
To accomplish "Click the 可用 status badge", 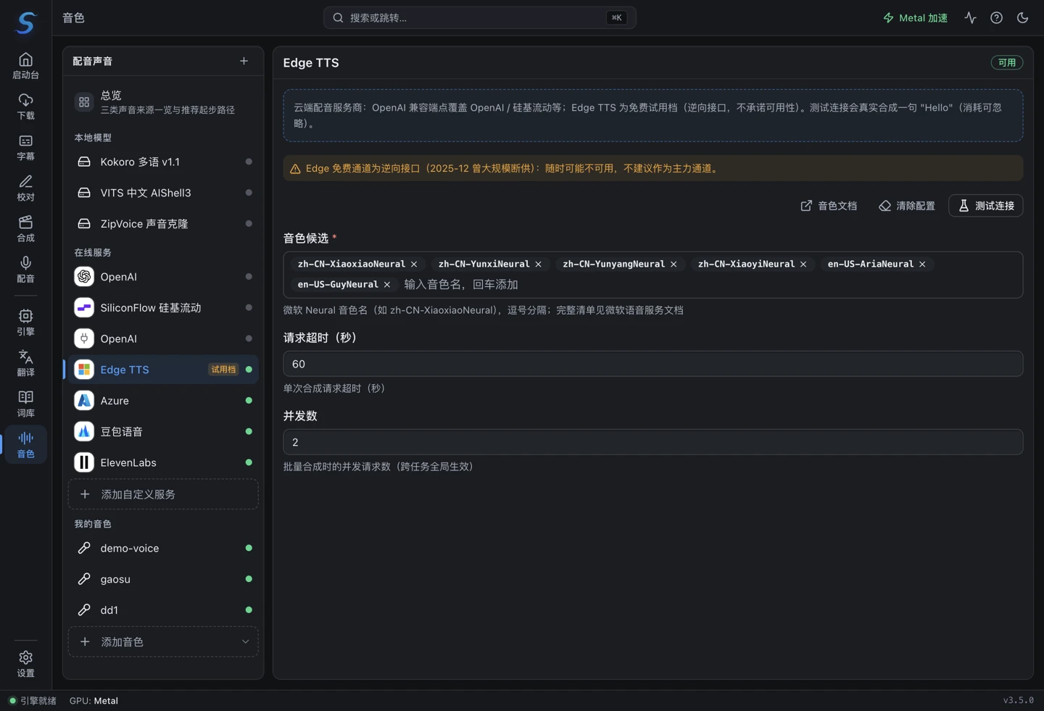I will (x=1007, y=62).
